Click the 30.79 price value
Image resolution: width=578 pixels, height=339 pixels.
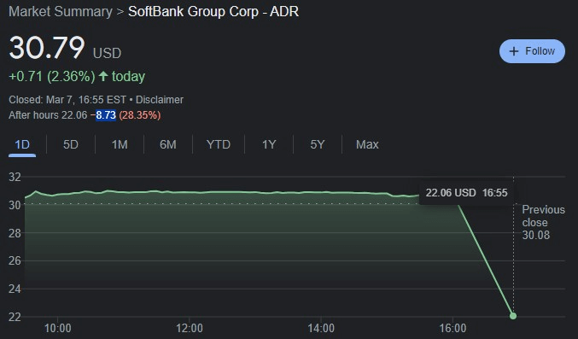click(47, 48)
